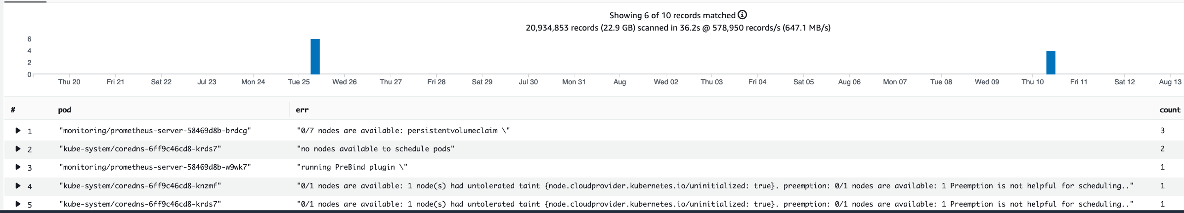Click 'Showing 6 of 10 records matched' text

click(x=672, y=15)
